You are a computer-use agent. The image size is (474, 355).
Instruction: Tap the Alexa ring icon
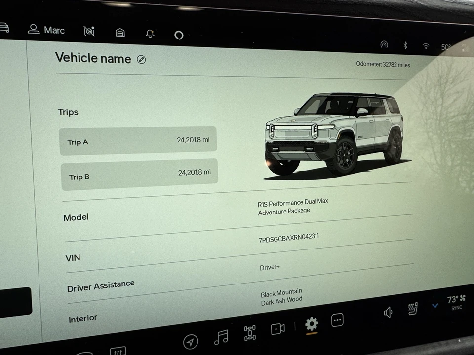(179, 35)
